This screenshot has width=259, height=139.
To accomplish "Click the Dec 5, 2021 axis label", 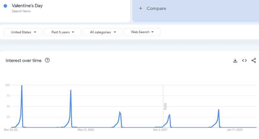I will [x=160, y=130].
